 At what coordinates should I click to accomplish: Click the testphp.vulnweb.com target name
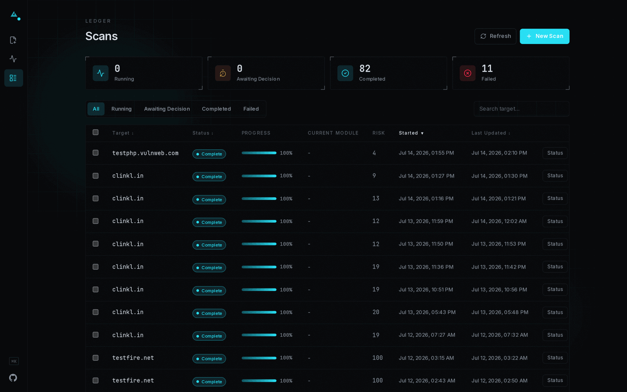pos(145,153)
